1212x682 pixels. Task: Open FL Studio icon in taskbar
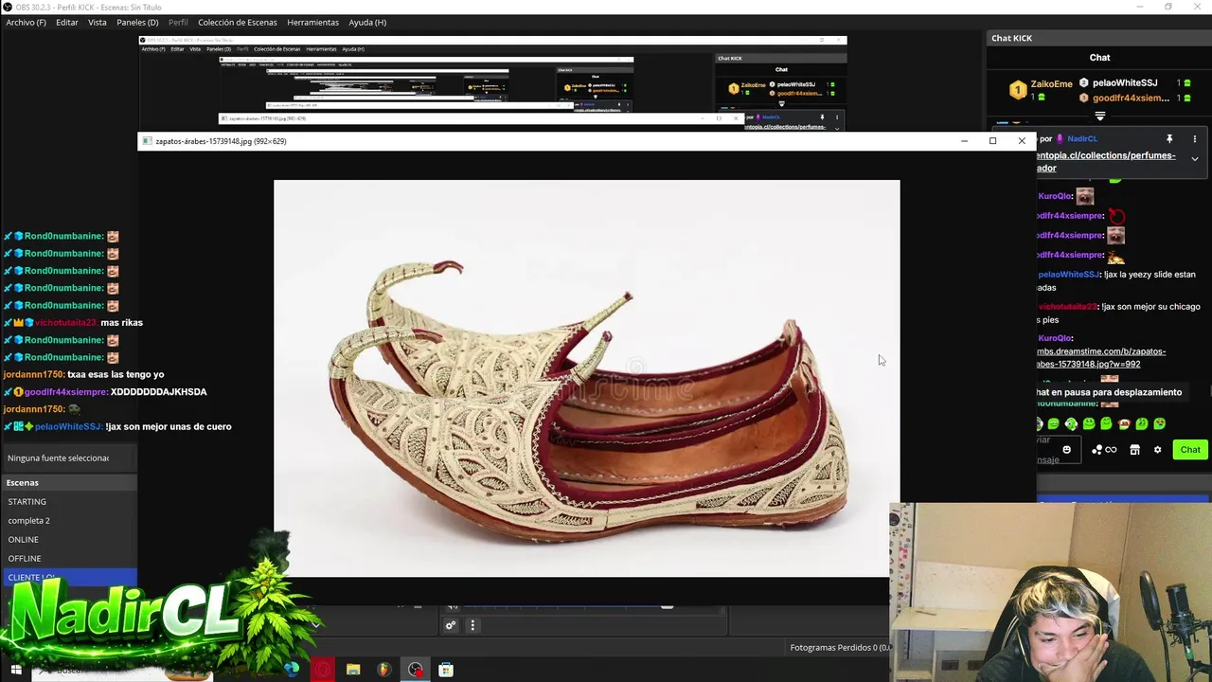pos(383,670)
